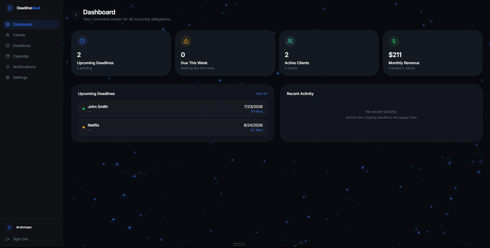Click the people icon on Active Clients card
Viewport: 490px width, 248px height.
pos(290,41)
